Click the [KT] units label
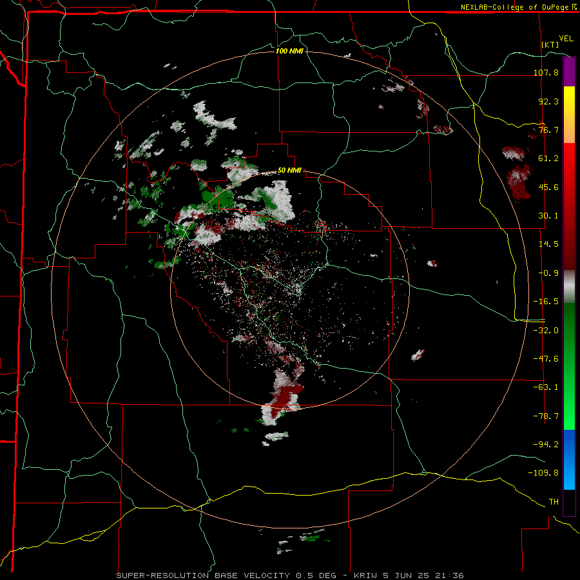The image size is (580, 580). point(550,44)
